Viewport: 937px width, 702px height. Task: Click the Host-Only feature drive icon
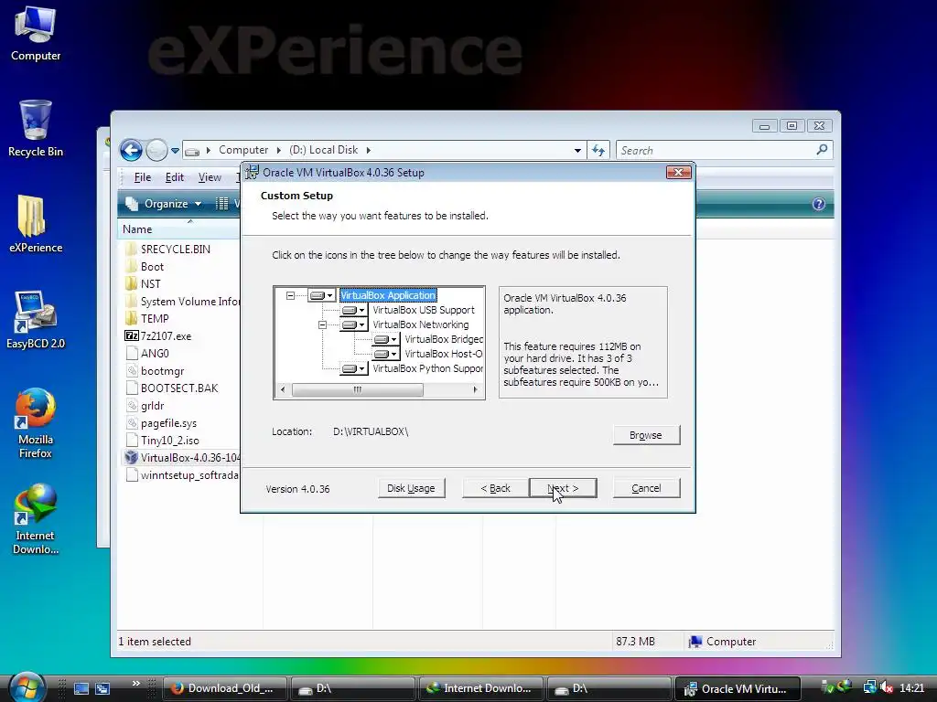tap(385, 354)
